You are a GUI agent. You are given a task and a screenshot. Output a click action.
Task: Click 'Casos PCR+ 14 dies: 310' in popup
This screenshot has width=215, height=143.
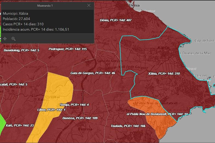(x=23, y=24)
